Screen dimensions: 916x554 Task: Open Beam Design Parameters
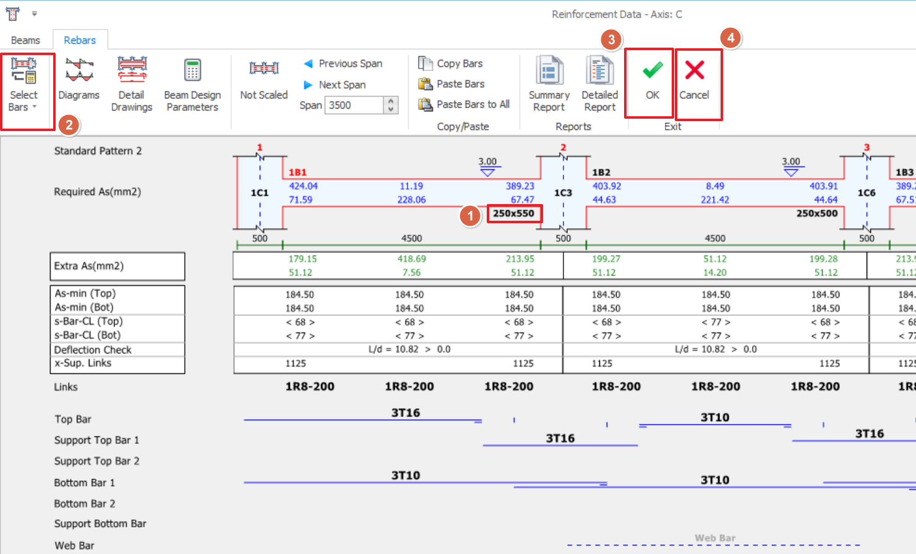click(192, 84)
